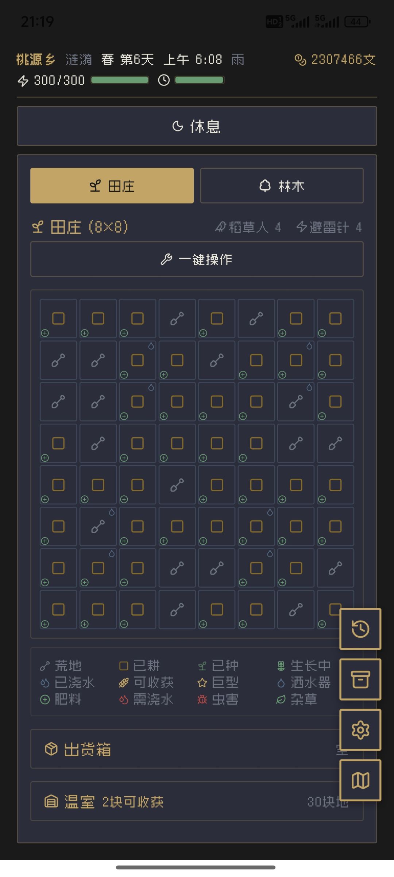
Task: Switch to the 田庄 tab
Action: pos(112,186)
